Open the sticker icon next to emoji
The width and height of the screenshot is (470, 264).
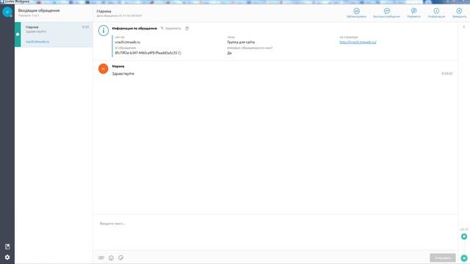pyautogui.click(x=120, y=257)
